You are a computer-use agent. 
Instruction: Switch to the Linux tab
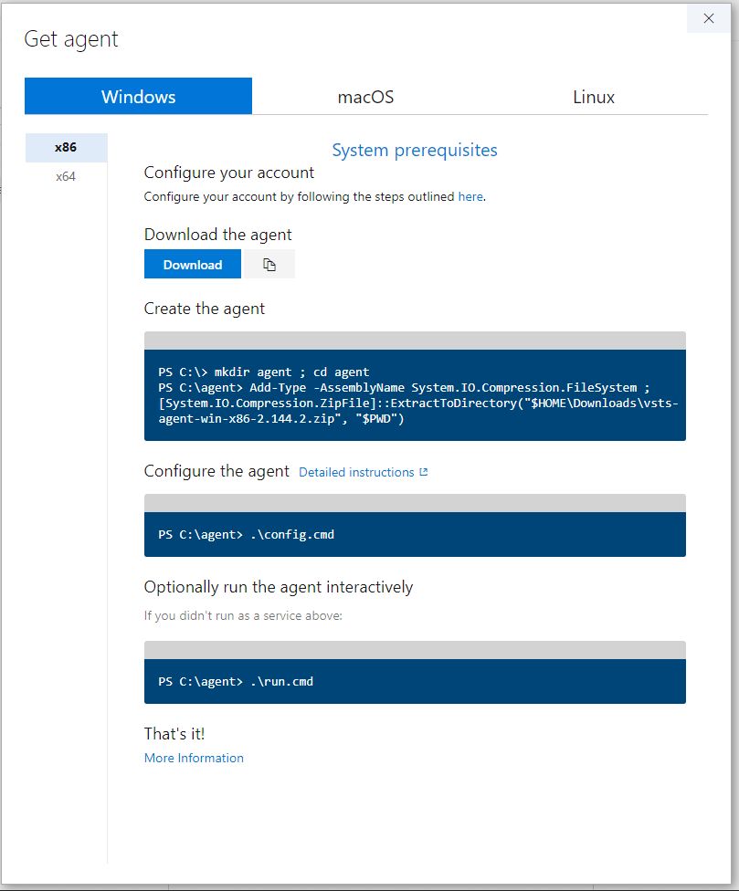click(x=594, y=97)
